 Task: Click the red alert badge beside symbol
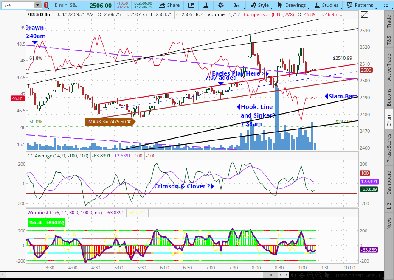click(46, 5)
